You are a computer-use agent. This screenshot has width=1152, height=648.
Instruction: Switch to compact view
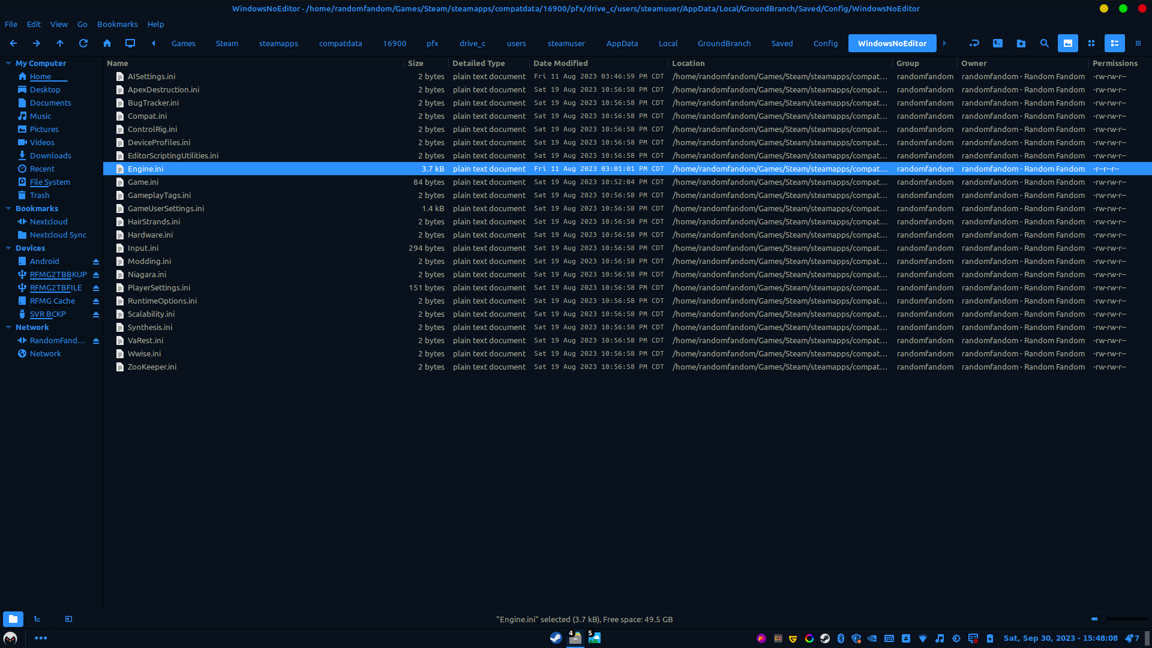[1138, 43]
